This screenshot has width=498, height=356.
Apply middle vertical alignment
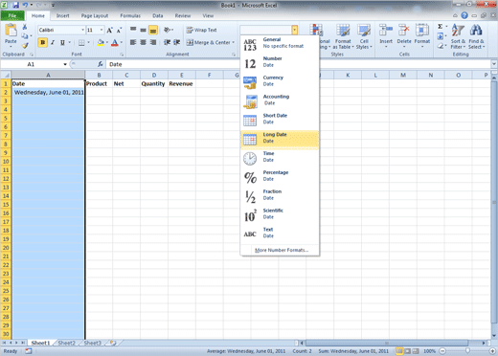pyautogui.click(x=143, y=30)
